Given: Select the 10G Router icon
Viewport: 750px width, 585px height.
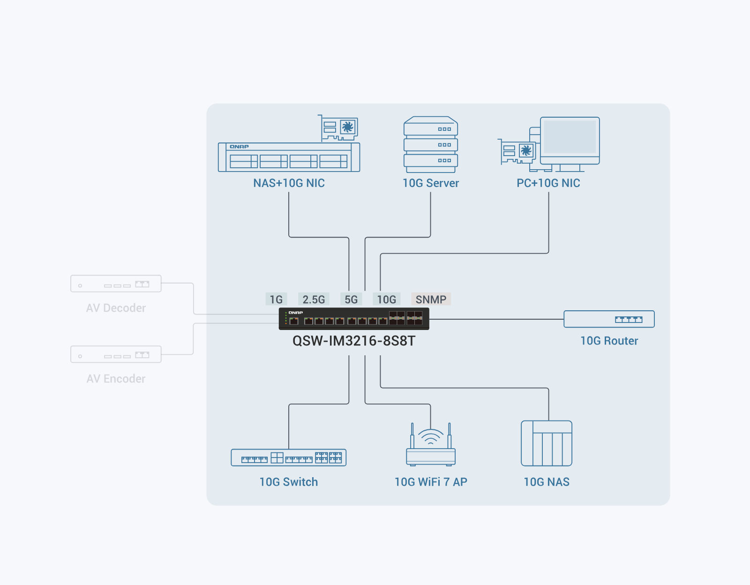Looking at the screenshot, I should (609, 319).
